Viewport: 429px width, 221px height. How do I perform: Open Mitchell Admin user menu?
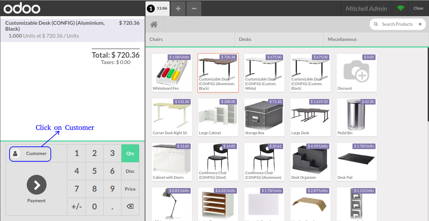coord(366,9)
